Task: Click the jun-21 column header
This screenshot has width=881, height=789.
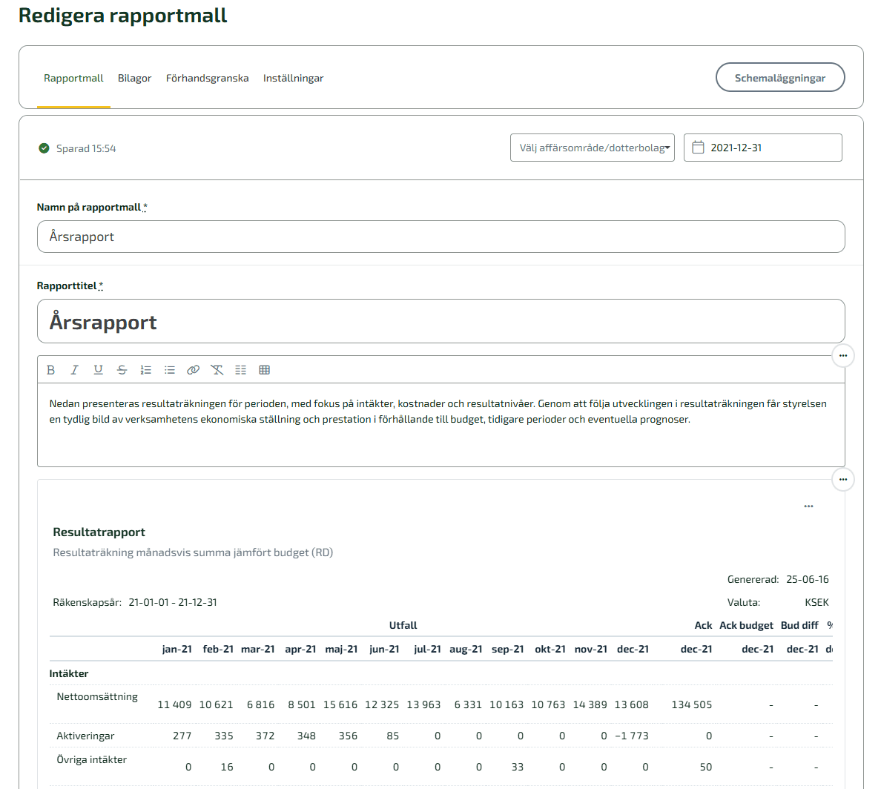Action: [384, 649]
